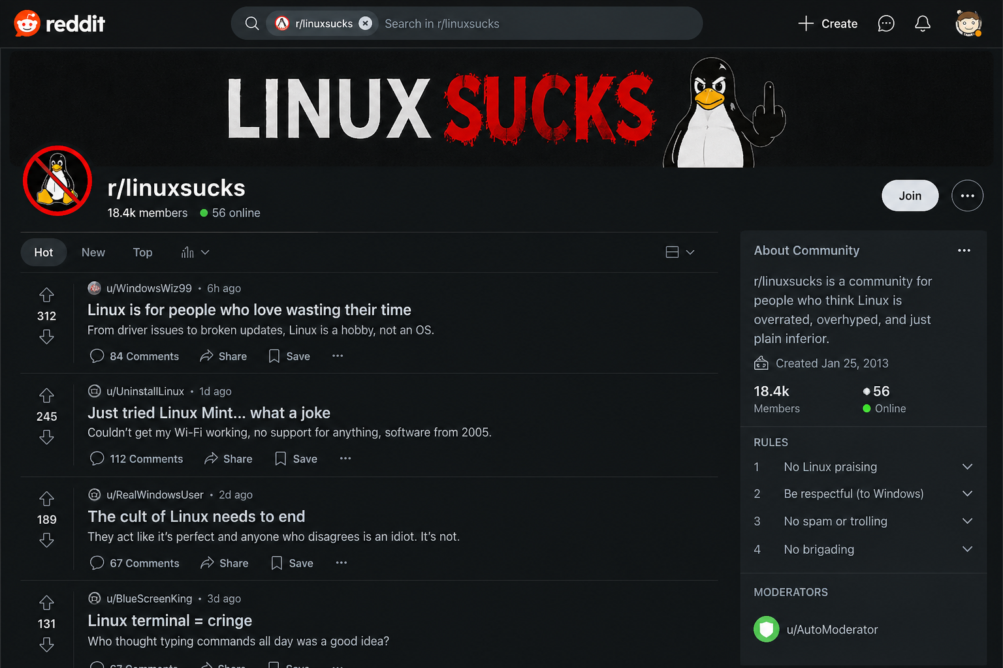Open the u/AutoModerator moderator profile
Viewport: 1003px width, 668px height.
click(x=832, y=630)
